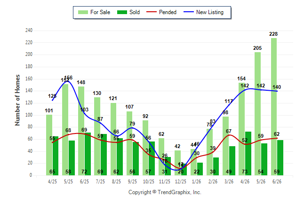Viewport: 304px width, 204px height.
Task: Click the Number of Homes axis title
Action: point(17,100)
